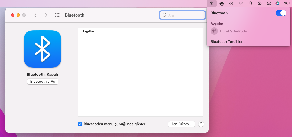The image size is (292, 137).
Task: Launch Siri from the menu bar
Action: point(277,3)
